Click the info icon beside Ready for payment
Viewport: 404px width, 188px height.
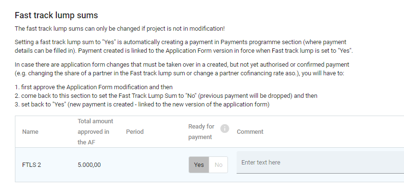pos(225,129)
